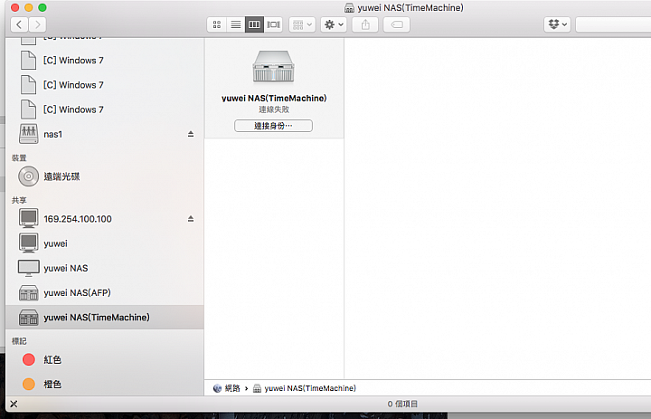Switch to Cover Flow view
The image size is (651, 419).
point(273,24)
